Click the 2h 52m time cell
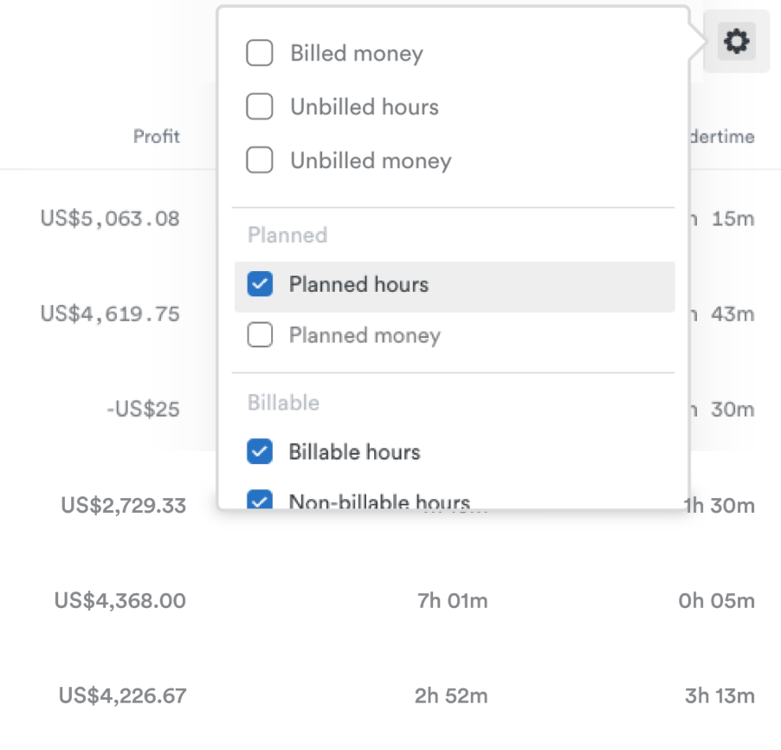781x750 pixels. pos(452,695)
